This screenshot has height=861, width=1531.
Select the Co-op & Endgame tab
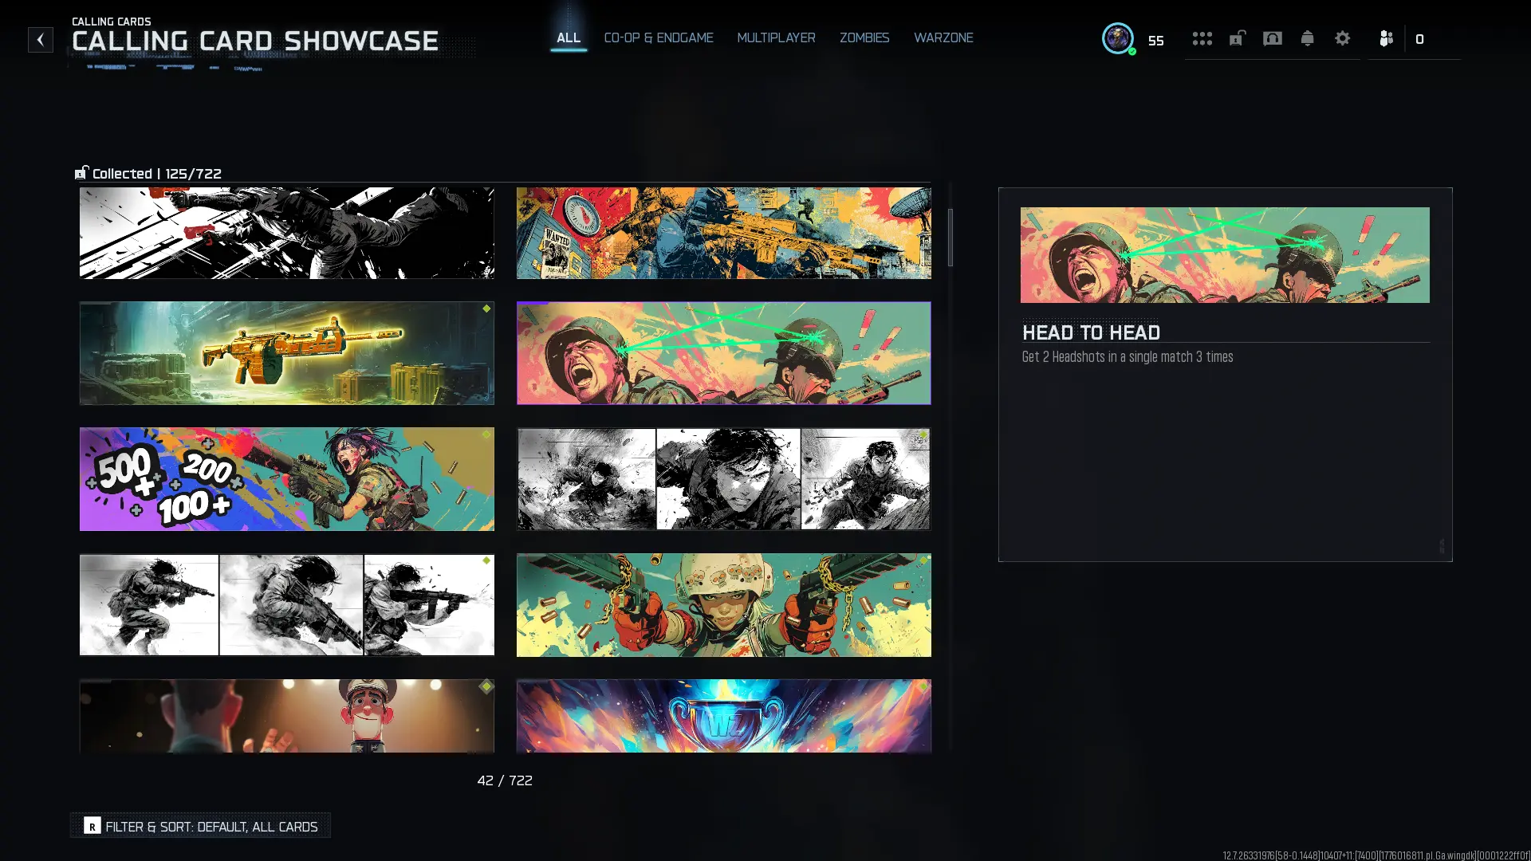658,38
